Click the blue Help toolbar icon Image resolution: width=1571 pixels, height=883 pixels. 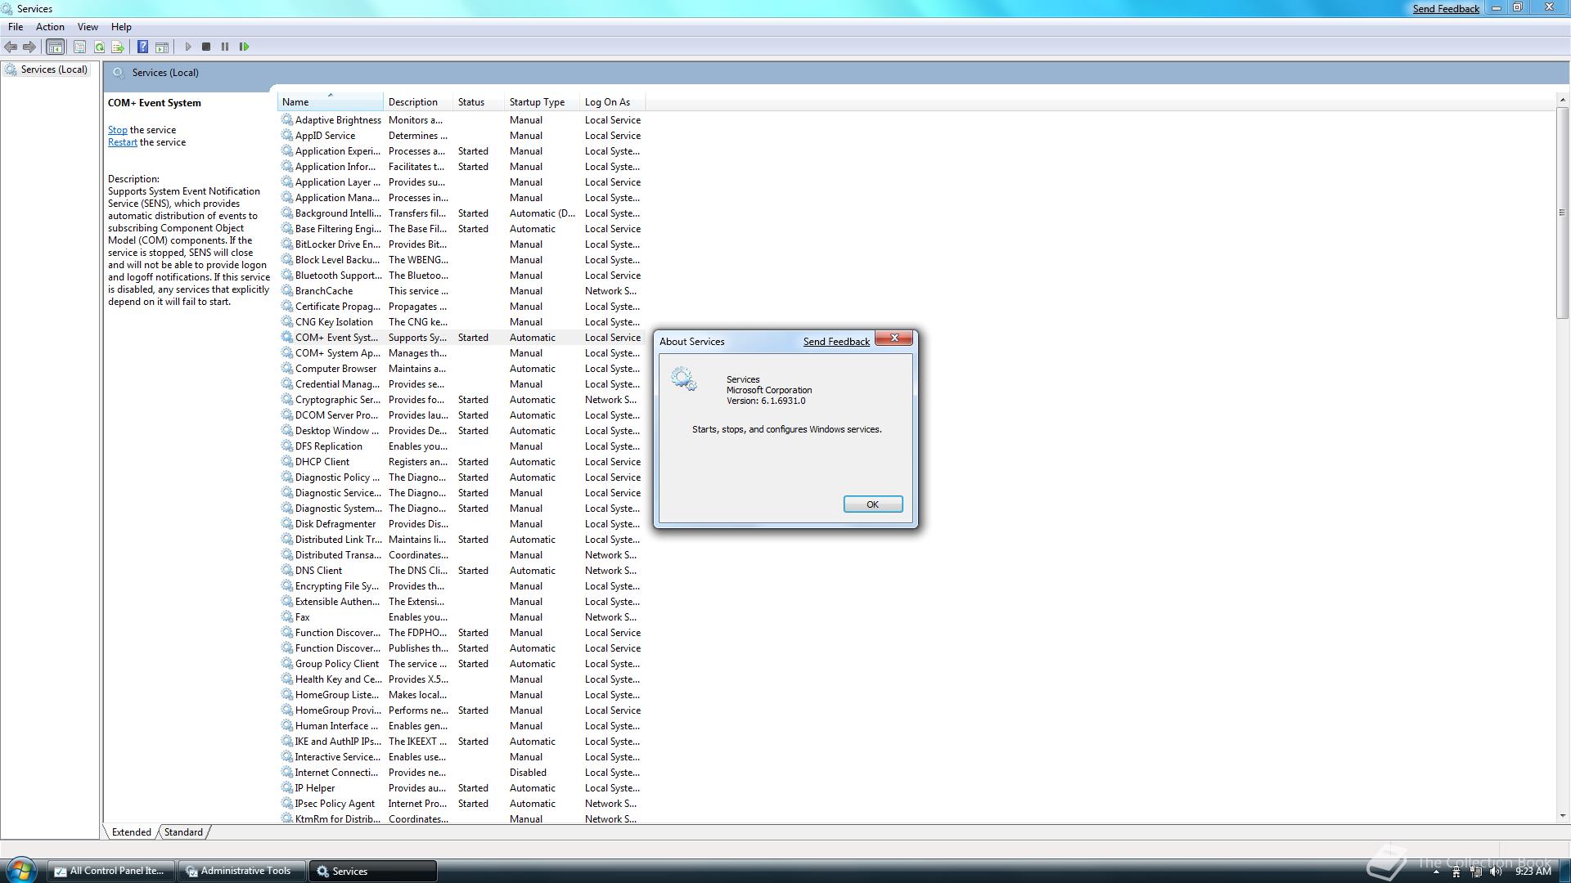142,47
